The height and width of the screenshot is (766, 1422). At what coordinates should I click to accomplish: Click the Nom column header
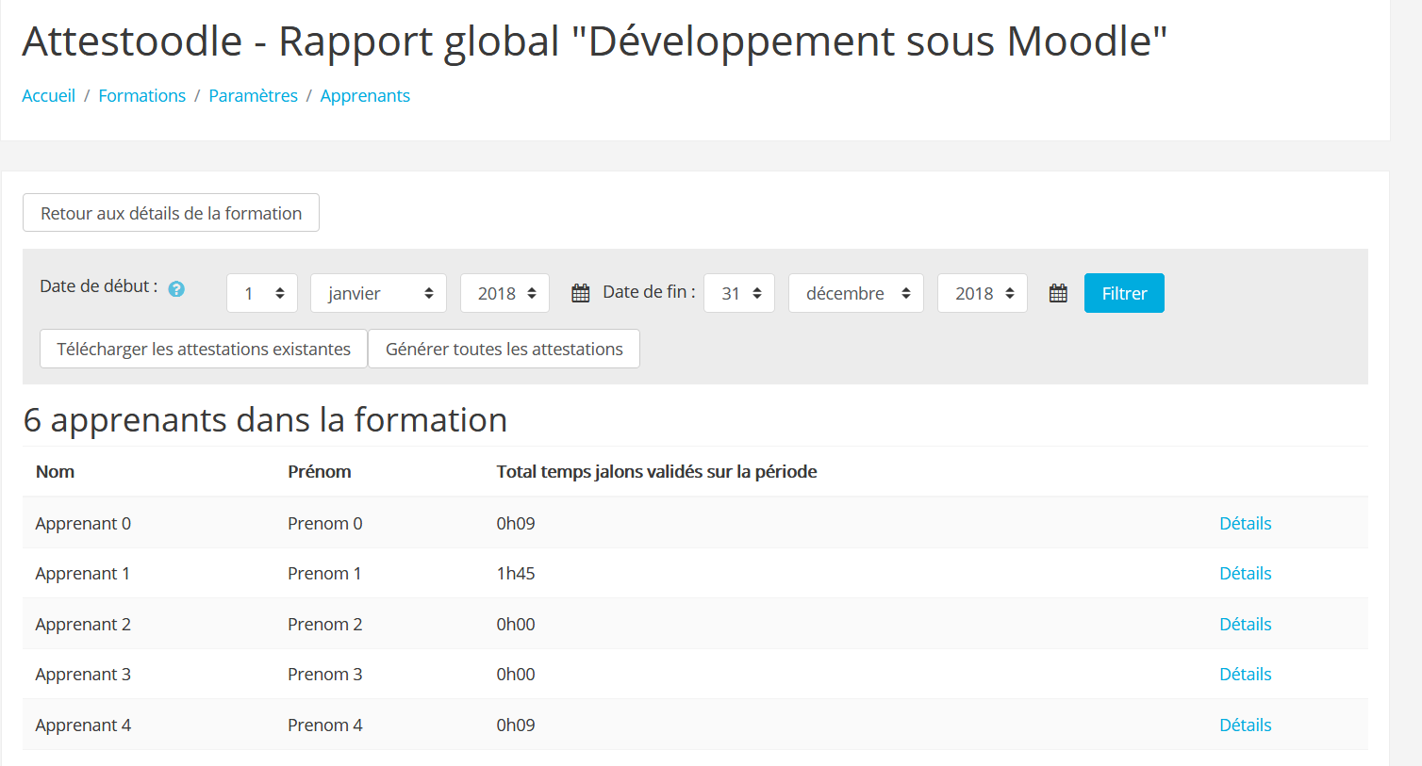[55, 471]
